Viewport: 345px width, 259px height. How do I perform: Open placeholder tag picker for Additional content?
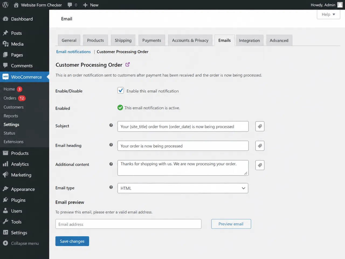[x=260, y=165]
